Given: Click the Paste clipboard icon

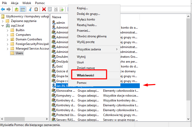Looking at the screenshot, I should click(x=36, y=9).
